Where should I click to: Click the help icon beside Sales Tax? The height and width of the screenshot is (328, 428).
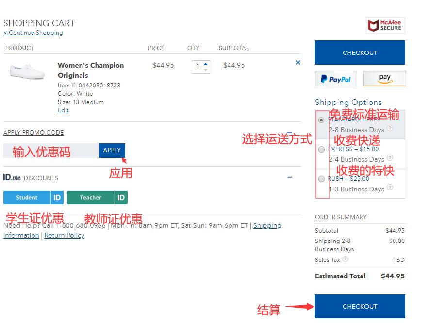click(x=345, y=259)
